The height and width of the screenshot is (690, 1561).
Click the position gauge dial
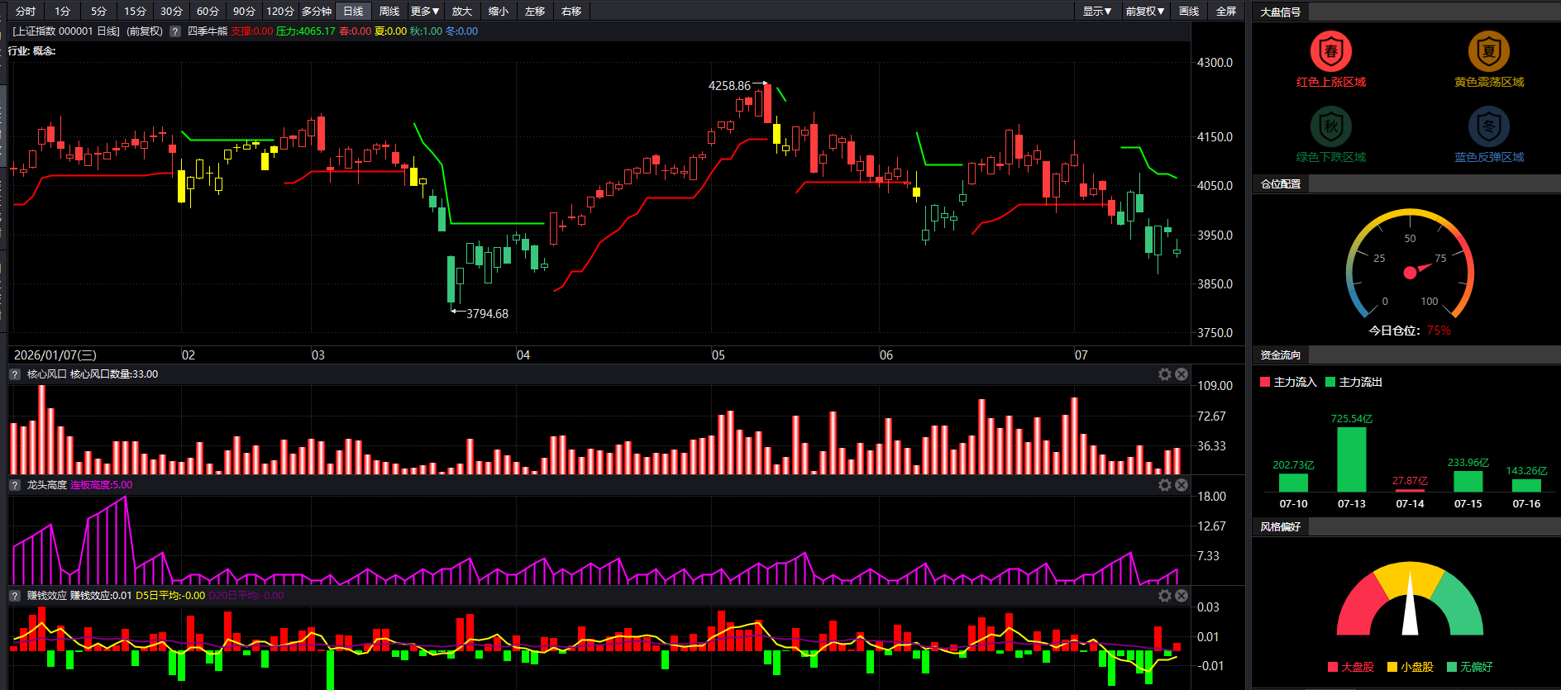point(1410,264)
